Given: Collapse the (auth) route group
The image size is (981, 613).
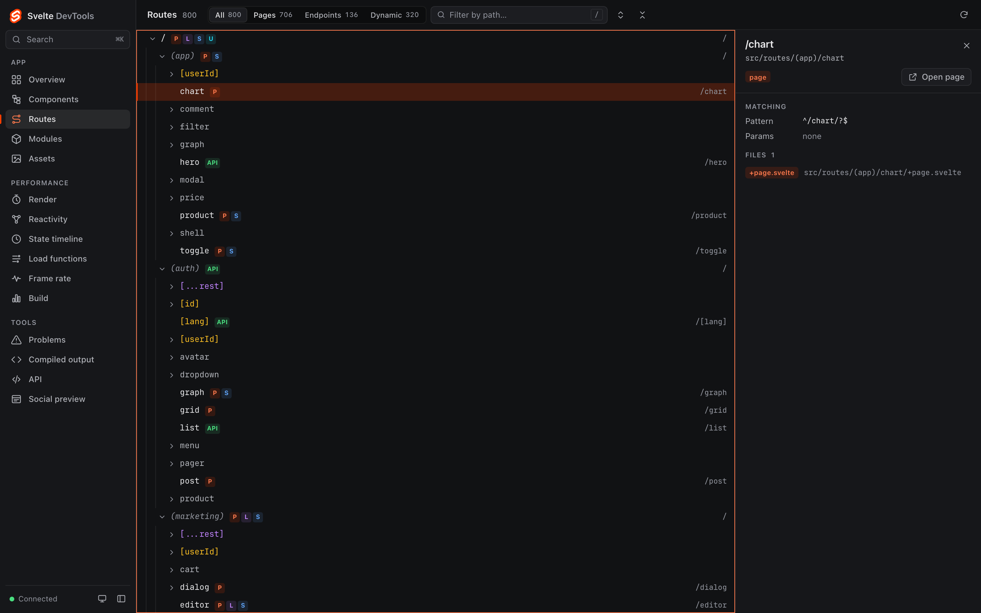Looking at the screenshot, I should pyautogui.click(x=162, y=269).
